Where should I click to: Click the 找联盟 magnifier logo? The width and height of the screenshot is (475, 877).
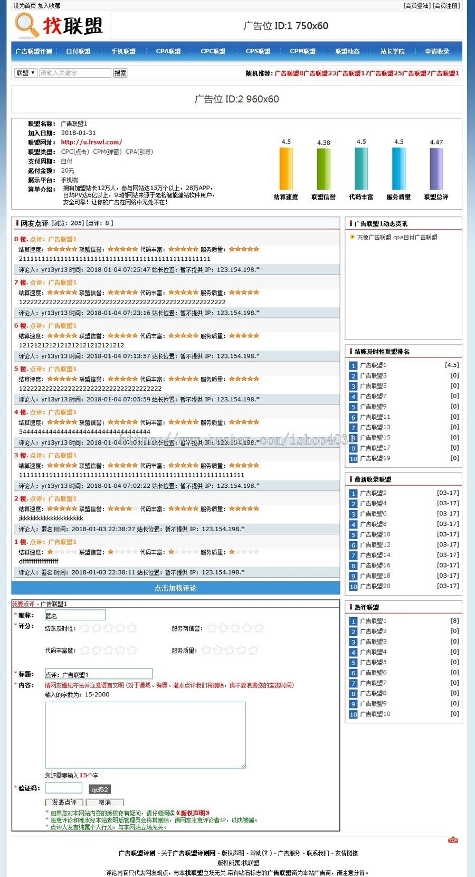59,25
